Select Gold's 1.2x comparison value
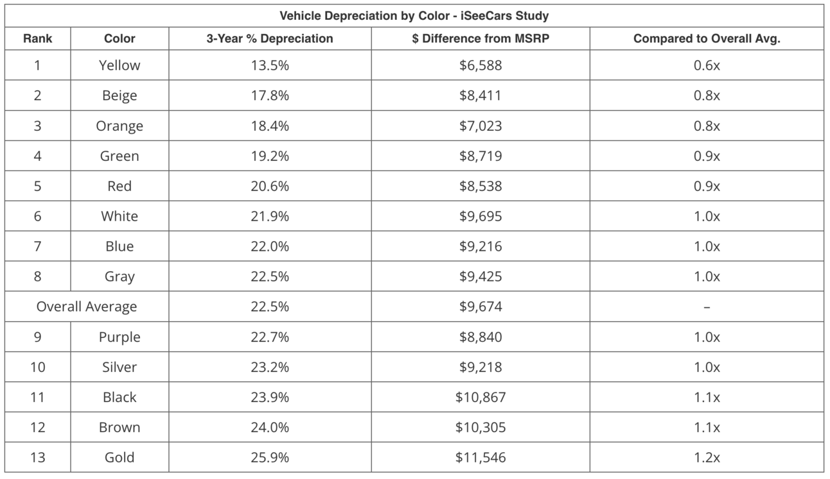This screenshot has width=830, height=479. pyautogui.click(x=707, y=457)
